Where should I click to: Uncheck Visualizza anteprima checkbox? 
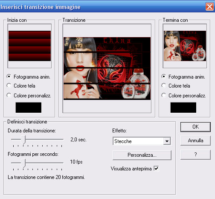coord(156,169)
